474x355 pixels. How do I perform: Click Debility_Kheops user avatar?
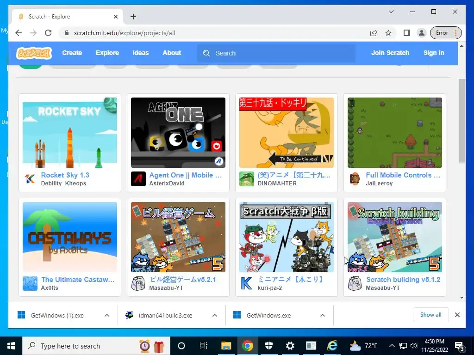click(30, 179)
